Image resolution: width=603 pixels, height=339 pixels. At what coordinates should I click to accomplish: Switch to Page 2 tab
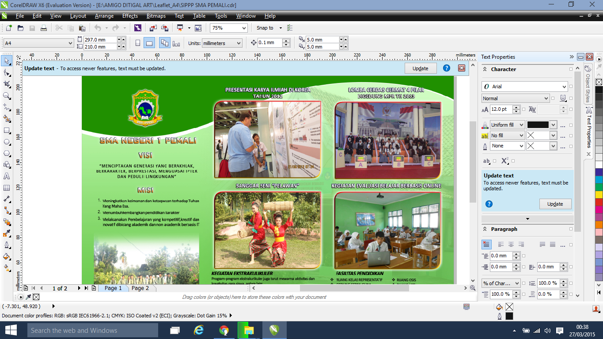(140, 288)
